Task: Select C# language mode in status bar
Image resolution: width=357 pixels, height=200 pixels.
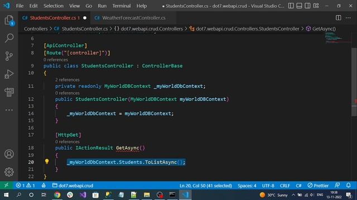Action: 298,186
